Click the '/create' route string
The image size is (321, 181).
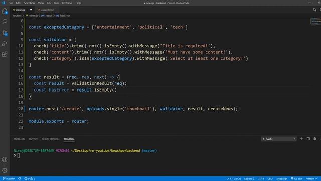70,109
